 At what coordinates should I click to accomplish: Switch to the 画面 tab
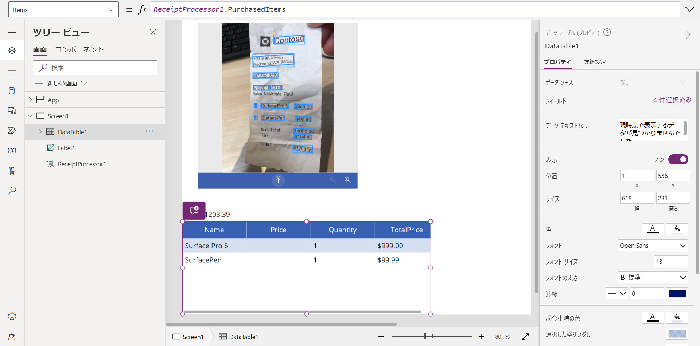[40, 49]
